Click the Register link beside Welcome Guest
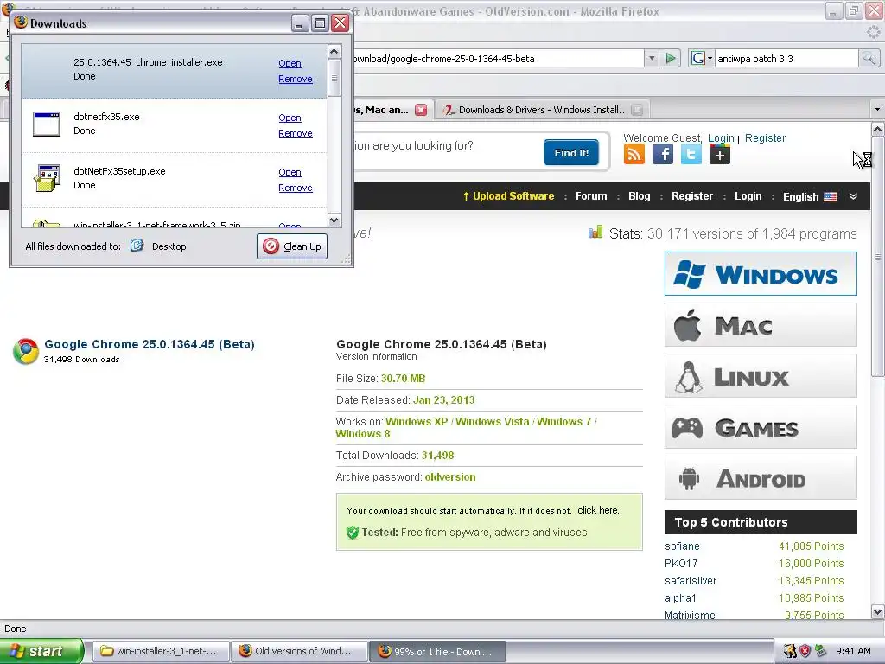Screen dimensions: 885x664 tap(765, 137)
